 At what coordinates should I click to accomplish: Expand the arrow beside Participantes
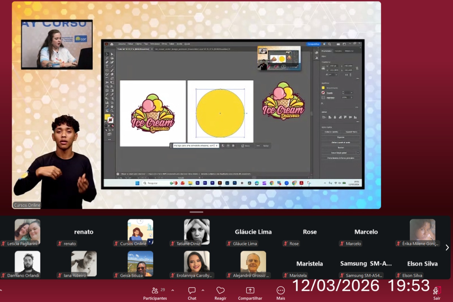pyautogui.click(x=173, y=290)
